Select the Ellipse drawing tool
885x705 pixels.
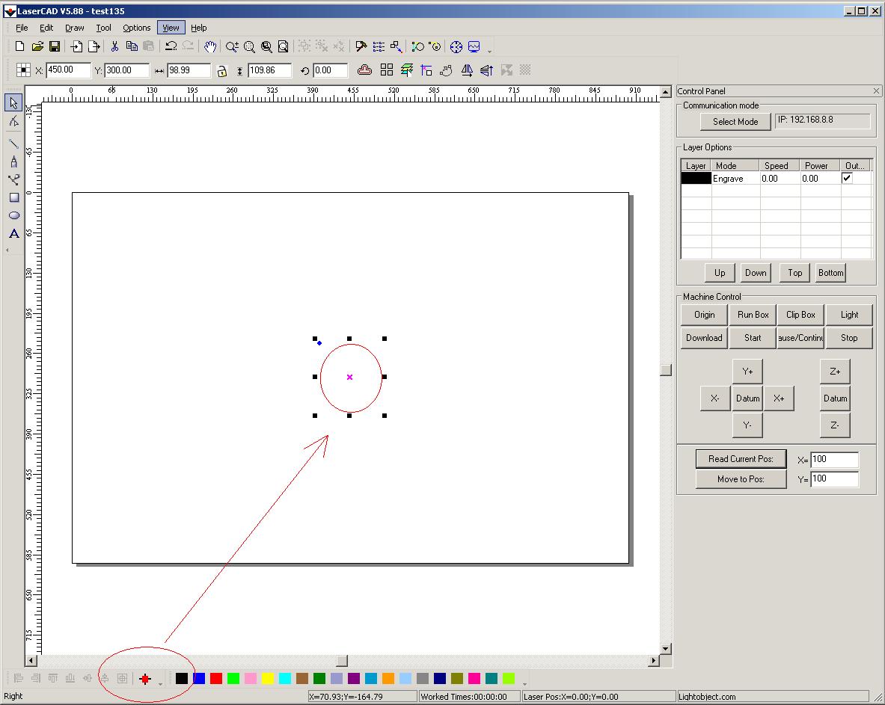(x=13, y=215)
